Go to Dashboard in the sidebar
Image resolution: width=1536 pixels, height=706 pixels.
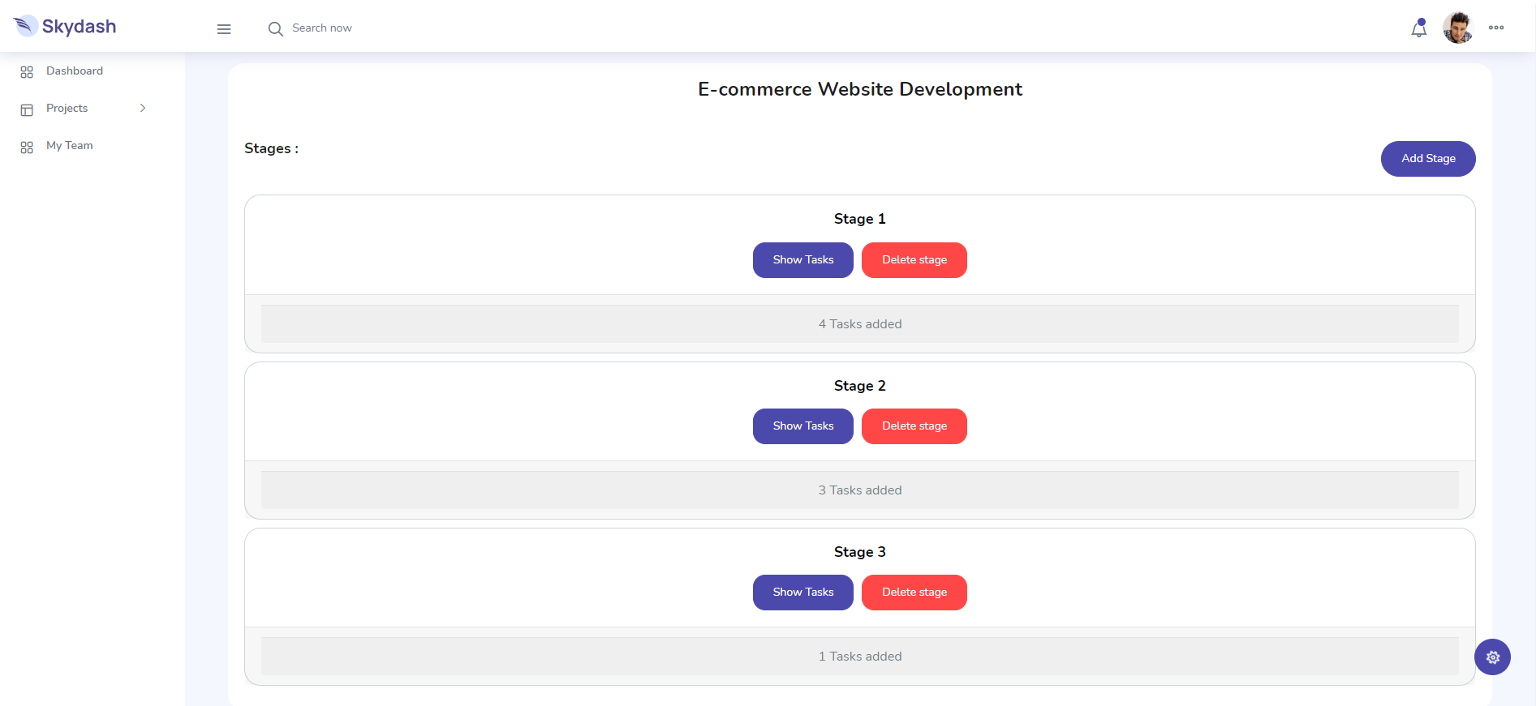(x=75, y=71)
